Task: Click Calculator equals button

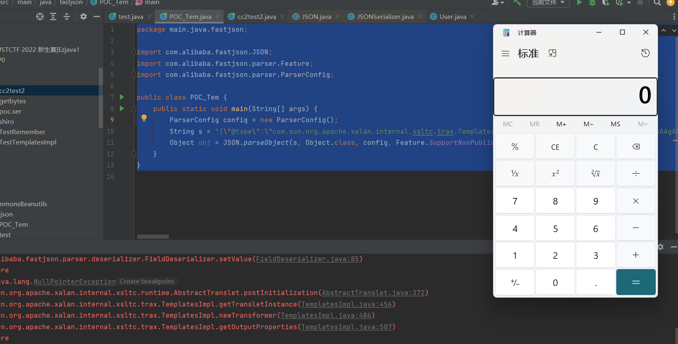Action: [x=636, y=282]
